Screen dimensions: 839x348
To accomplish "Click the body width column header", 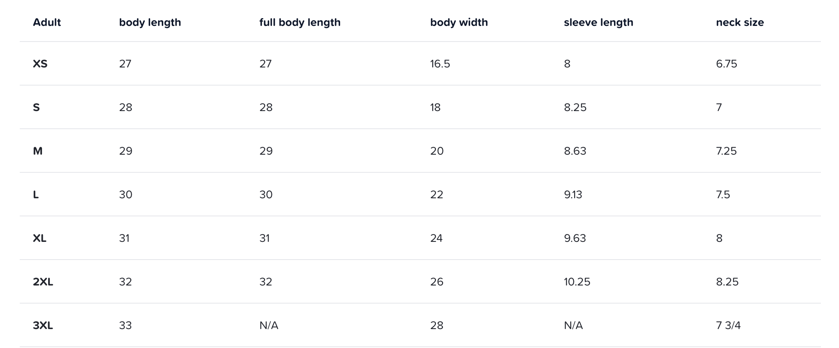I will point(459,22).
